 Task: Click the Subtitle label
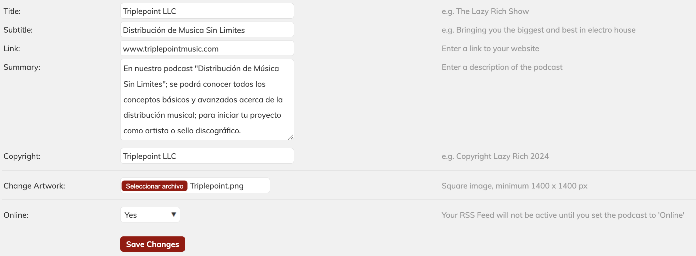(x=18, y=30)
